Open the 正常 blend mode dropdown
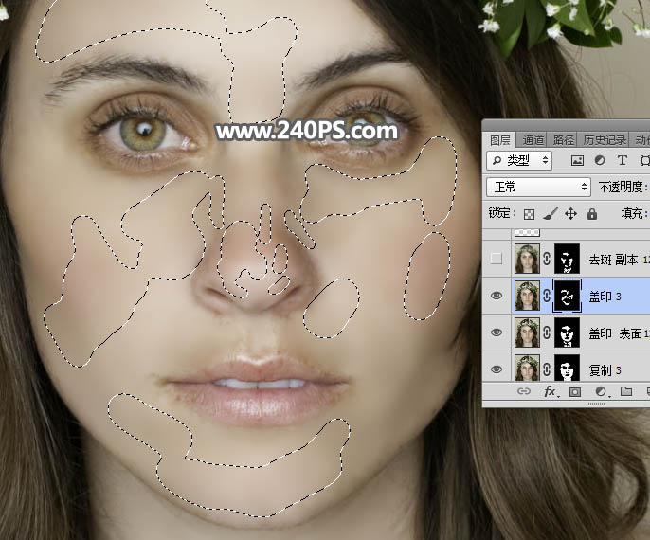 (537, 187)
